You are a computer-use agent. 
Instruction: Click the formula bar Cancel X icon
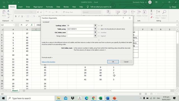tap(22, 25)
